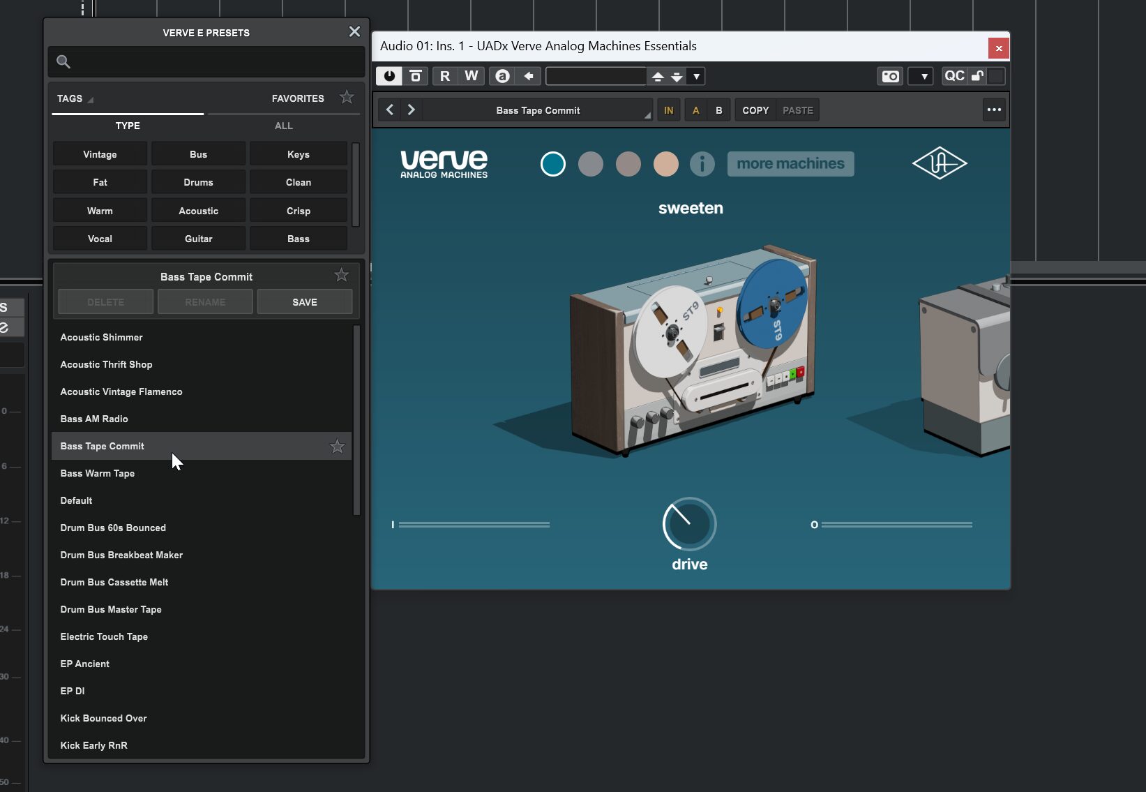This screenshot has height=792, width=1146.
Task: Click into the preset search field
Action: [206, 61]
